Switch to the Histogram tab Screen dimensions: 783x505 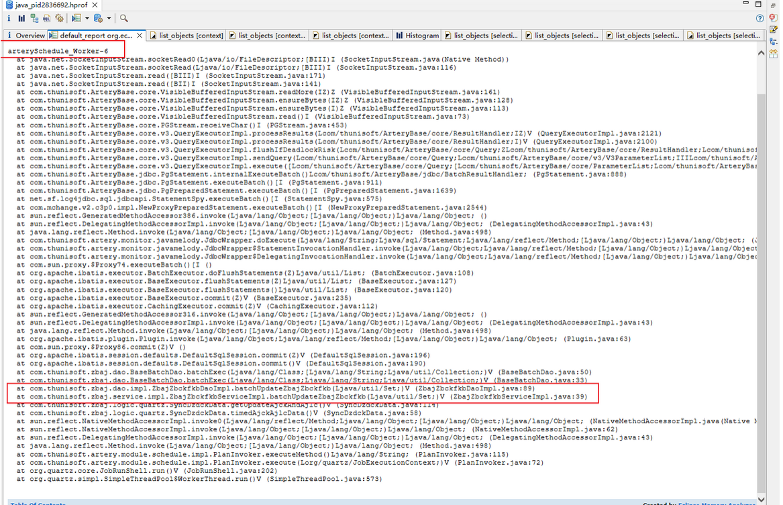417,36
